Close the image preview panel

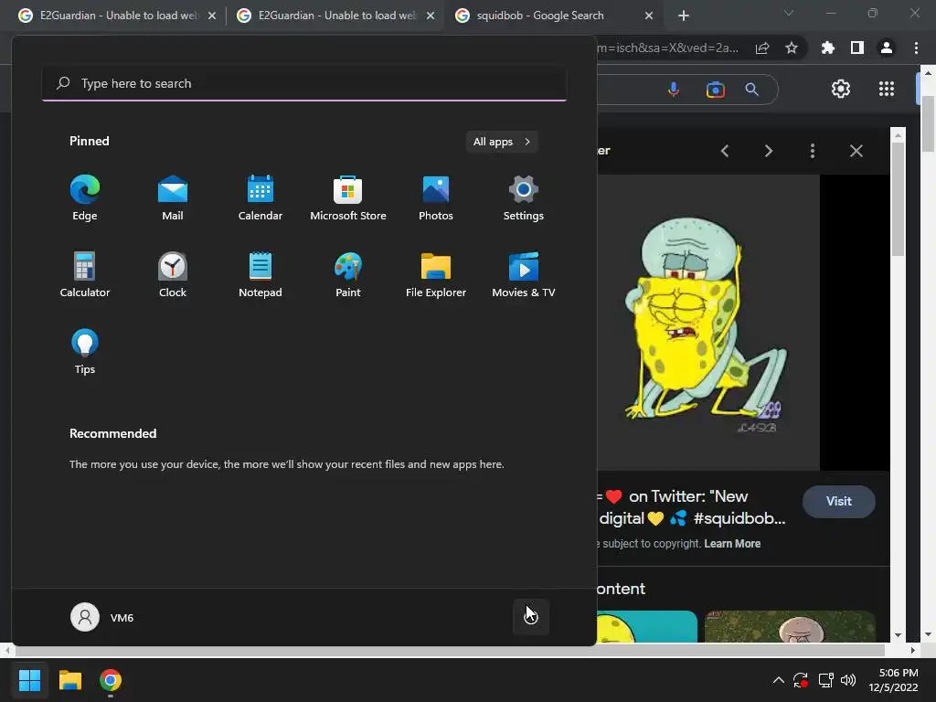(856, 151)
